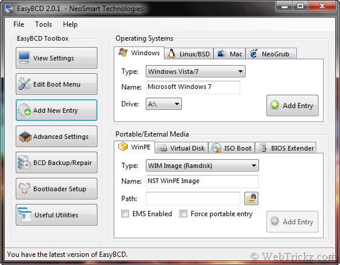The image size is (340, 265).
Task: Select Add New Entry in toolbox
Action: pyautogui.click(x=57, y=110)
